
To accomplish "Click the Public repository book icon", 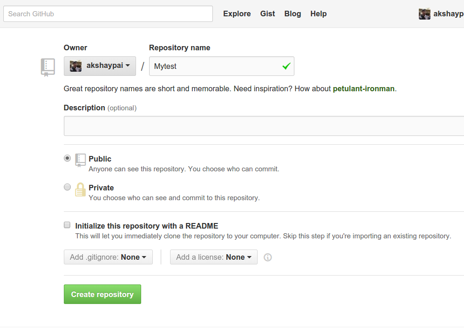I will (80, 160).
